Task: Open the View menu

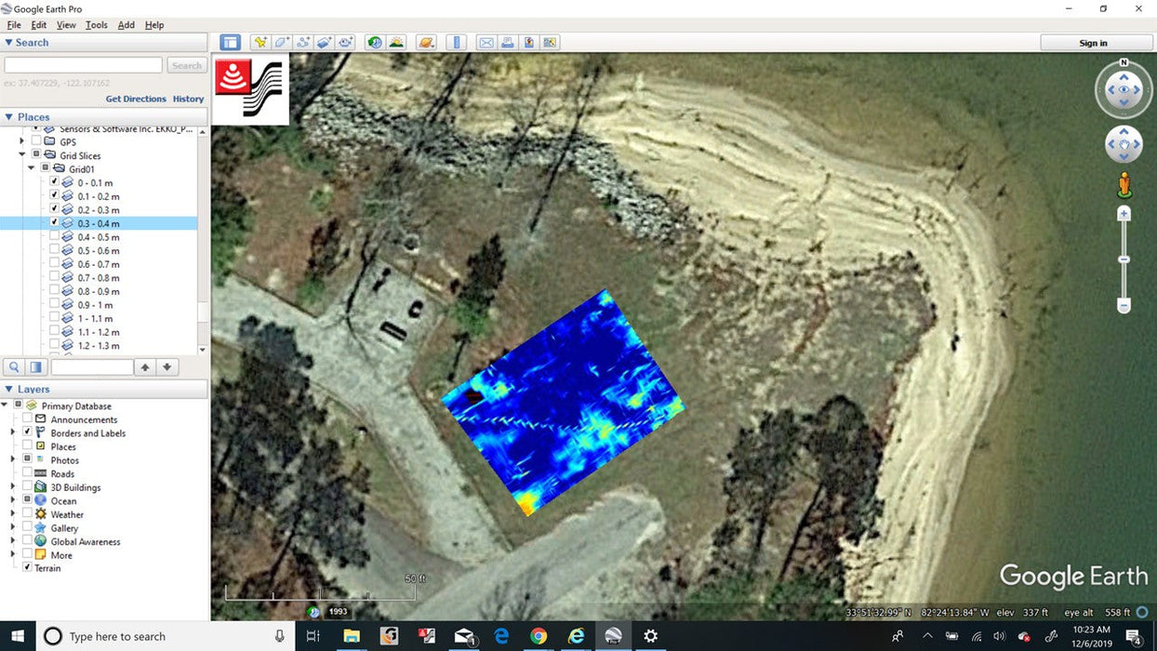Action: click(x=66, y=25)
